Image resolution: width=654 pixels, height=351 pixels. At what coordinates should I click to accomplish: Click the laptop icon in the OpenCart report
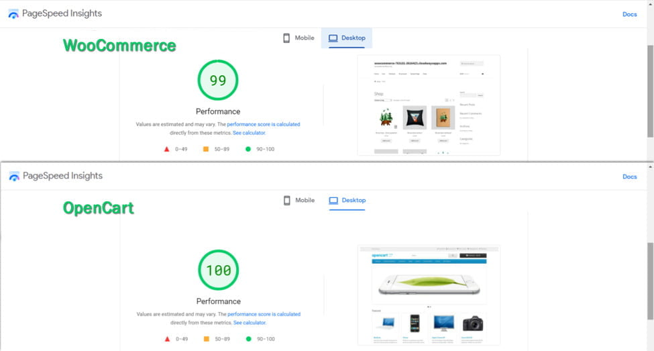(x=333, y=201)
